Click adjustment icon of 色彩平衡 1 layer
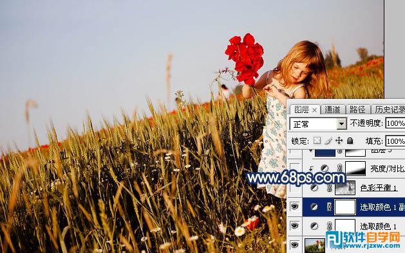 (314, 188)
